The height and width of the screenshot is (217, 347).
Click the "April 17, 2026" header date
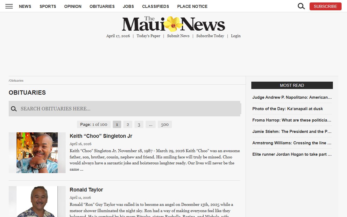point(118,36)
